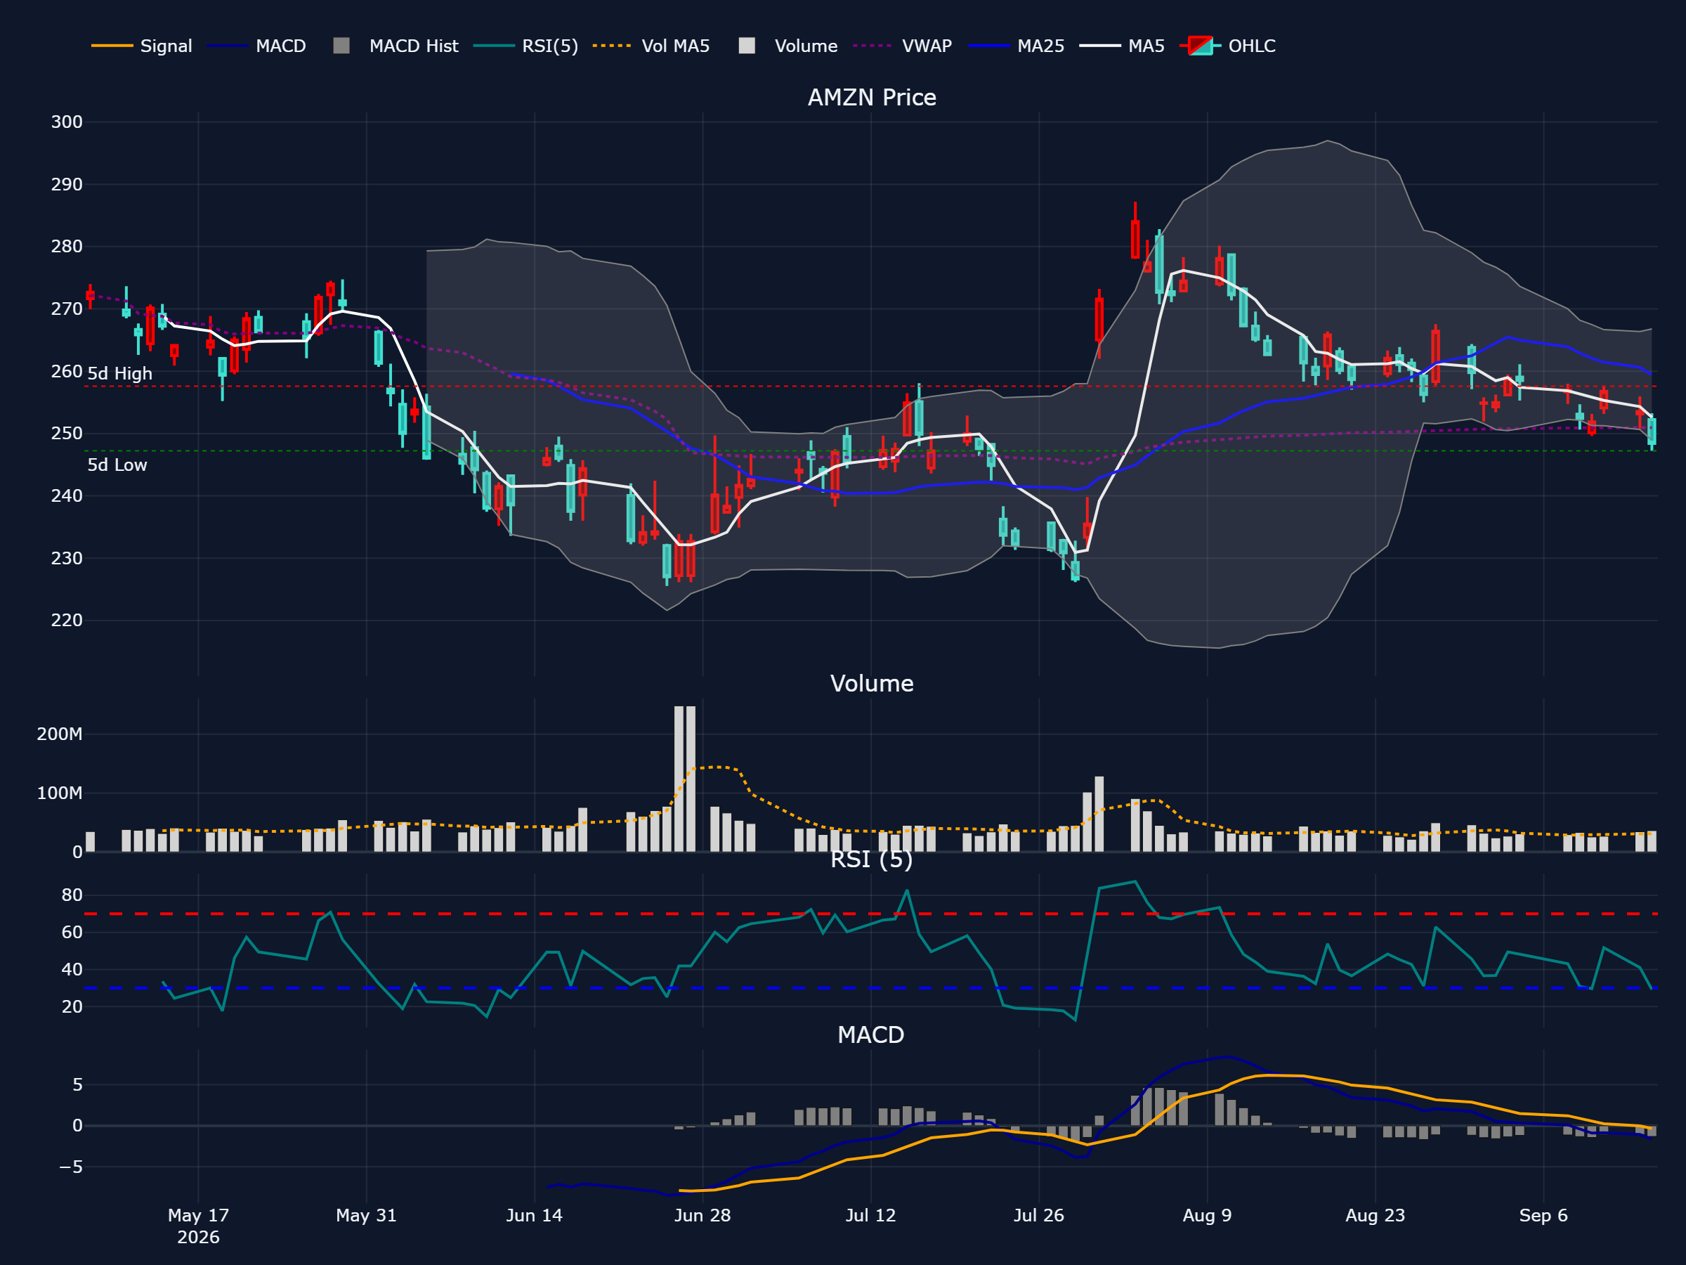Click the 300 price axis tick
The image size is (1686, 1265).
click(67, 122)
